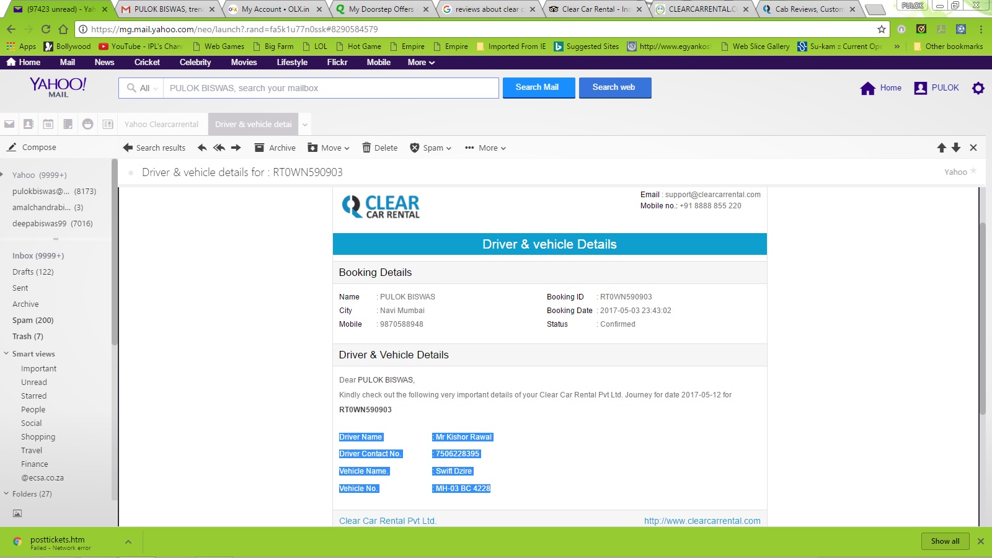Go to previous message with up arrow

coord(941,148)
